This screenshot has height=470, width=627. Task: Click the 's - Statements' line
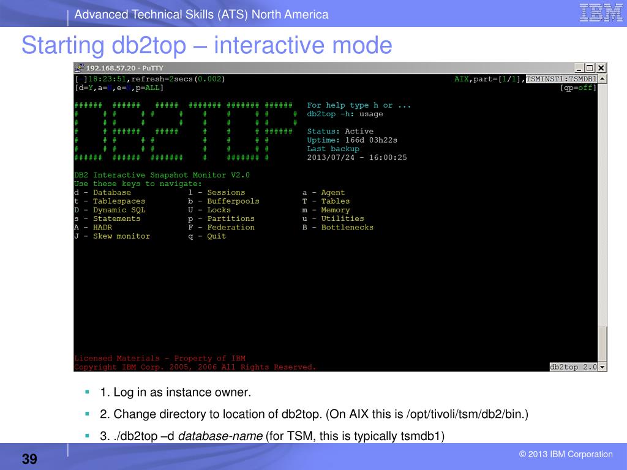[x=107, y=218]
